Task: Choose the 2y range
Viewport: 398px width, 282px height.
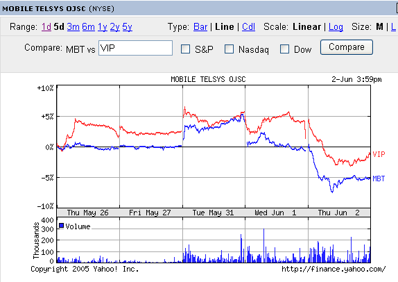Action: (x=114, y=26)
